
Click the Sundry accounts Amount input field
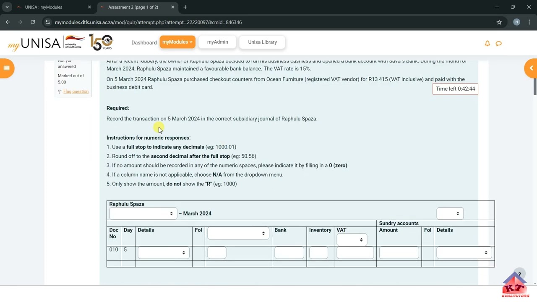399,253
